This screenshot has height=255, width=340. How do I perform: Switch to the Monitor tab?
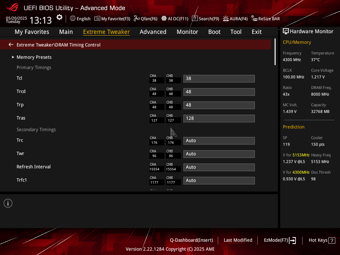[187, 32]
